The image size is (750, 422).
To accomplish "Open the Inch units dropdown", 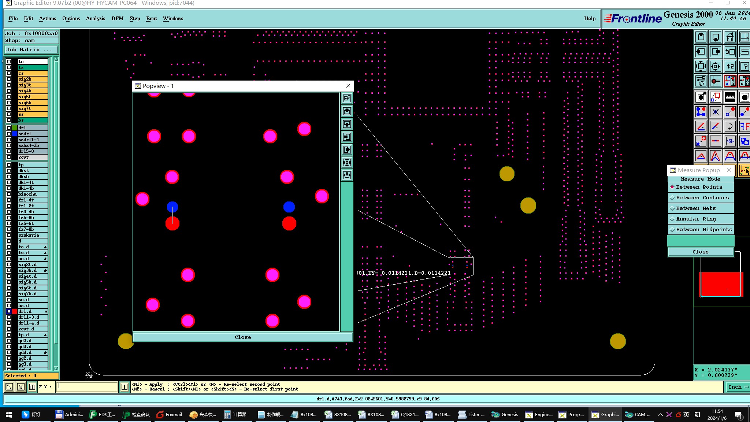I will 738,387.
